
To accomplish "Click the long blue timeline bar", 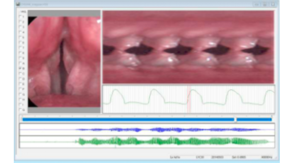I will [x=127, y=119].
